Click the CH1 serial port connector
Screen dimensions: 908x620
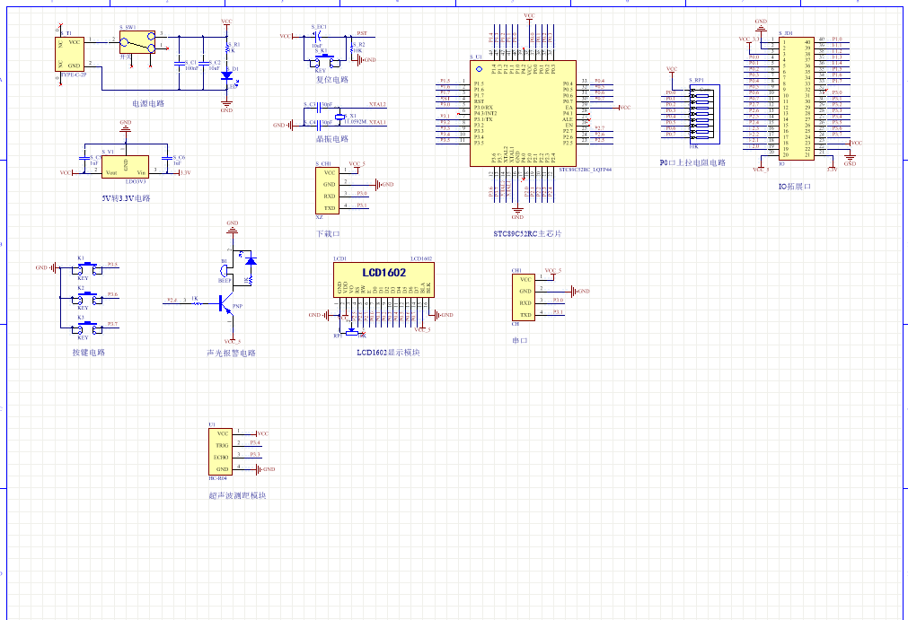click(523, 297)
